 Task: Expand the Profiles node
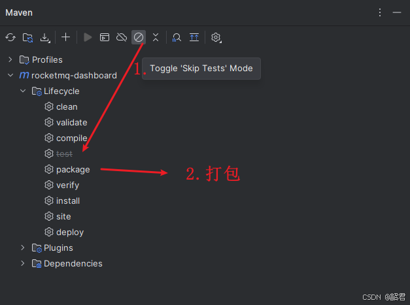[x=10, y=59]
